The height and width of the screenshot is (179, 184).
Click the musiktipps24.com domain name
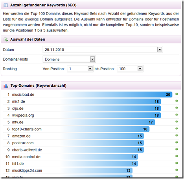click(27, 171)
